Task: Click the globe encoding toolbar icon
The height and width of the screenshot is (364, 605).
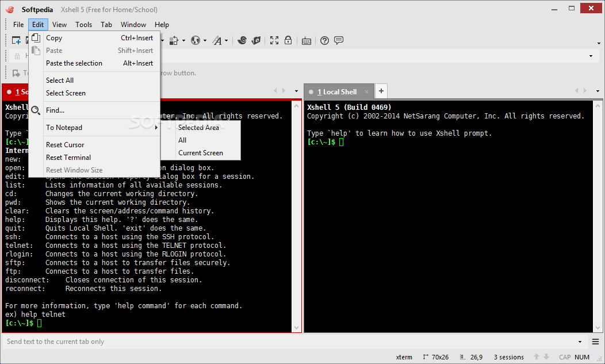Action: tap(196, 40)
